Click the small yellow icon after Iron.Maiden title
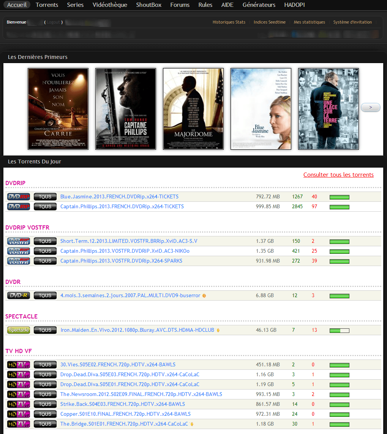Image resolution: width=387 pixels, height=434 pixels. [x=218, y=330]
